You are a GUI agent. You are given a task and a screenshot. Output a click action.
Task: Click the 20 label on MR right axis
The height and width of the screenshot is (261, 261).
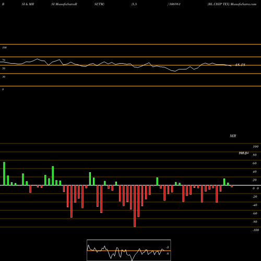click(x=255, y=180)
